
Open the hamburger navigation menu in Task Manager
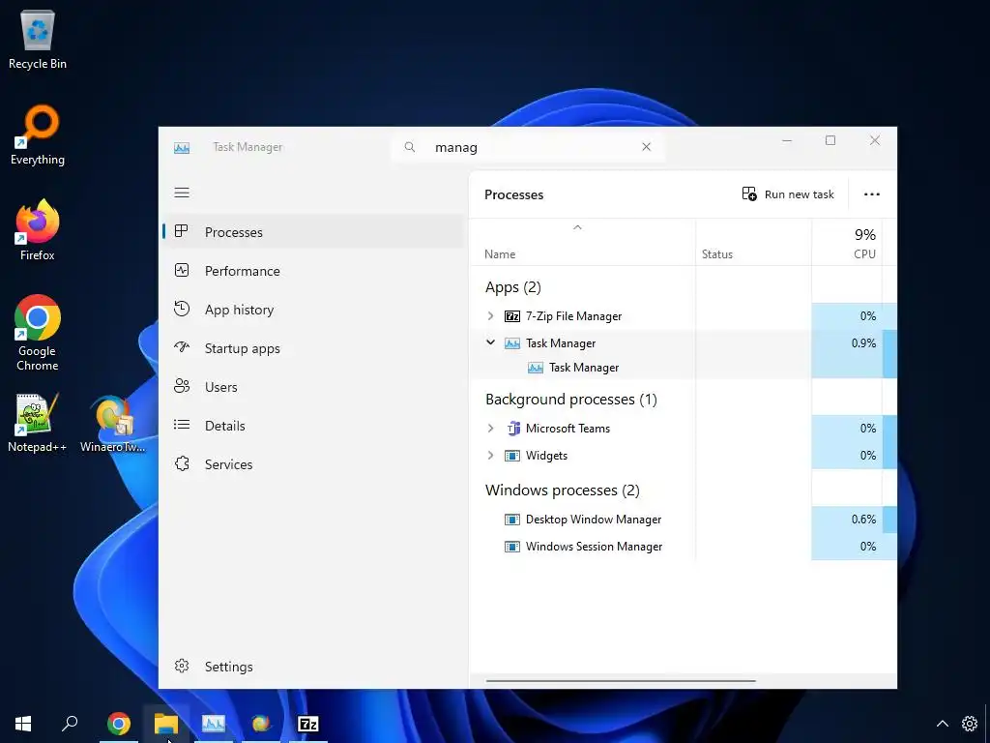coord(182,193)
